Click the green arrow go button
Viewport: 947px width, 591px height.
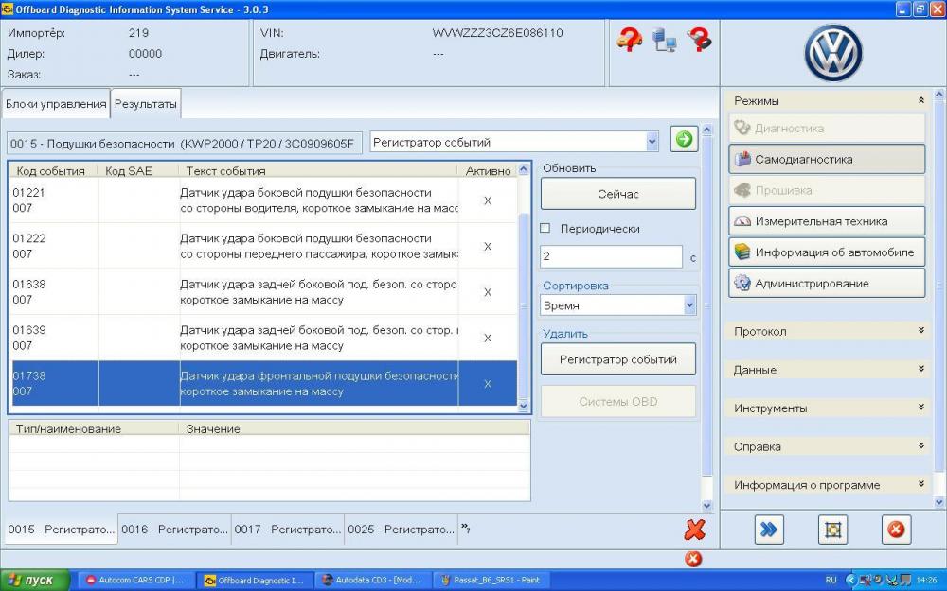(684, 140)
